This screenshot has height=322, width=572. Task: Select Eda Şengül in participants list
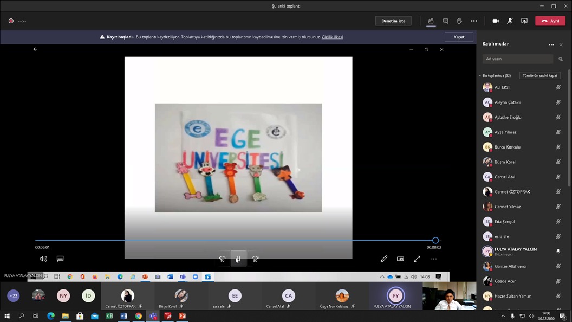pos(522,222)
